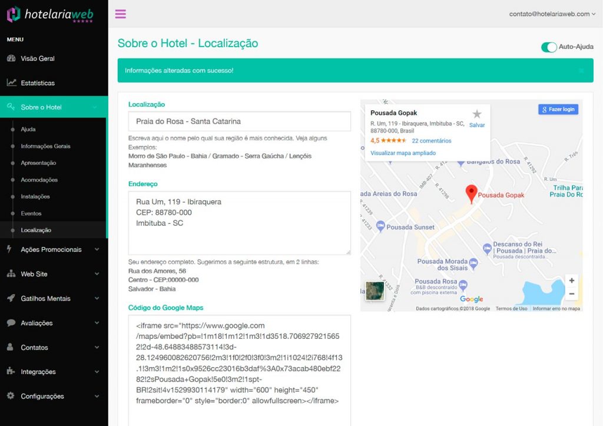Expand the Web Site chevron

tap(97, 274)
